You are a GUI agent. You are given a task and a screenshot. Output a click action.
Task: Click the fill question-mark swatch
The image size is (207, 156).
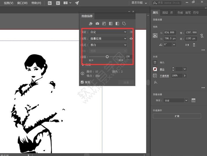point(155,62)
